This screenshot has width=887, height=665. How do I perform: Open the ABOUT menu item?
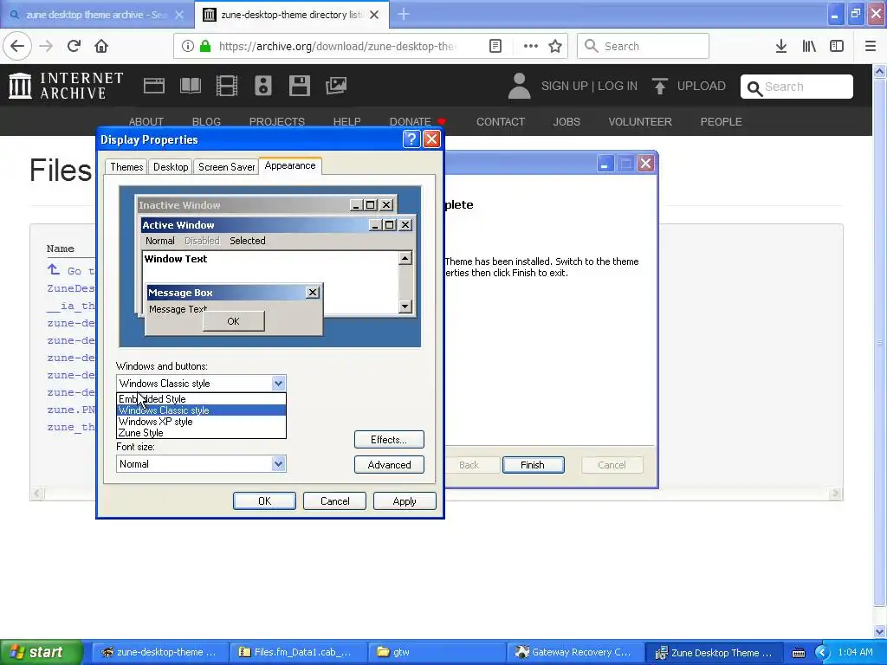[x=146, y=121]
